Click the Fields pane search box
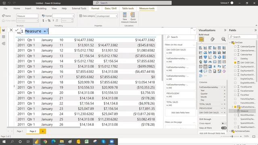 pyautogui.click(x=243, y=37)
